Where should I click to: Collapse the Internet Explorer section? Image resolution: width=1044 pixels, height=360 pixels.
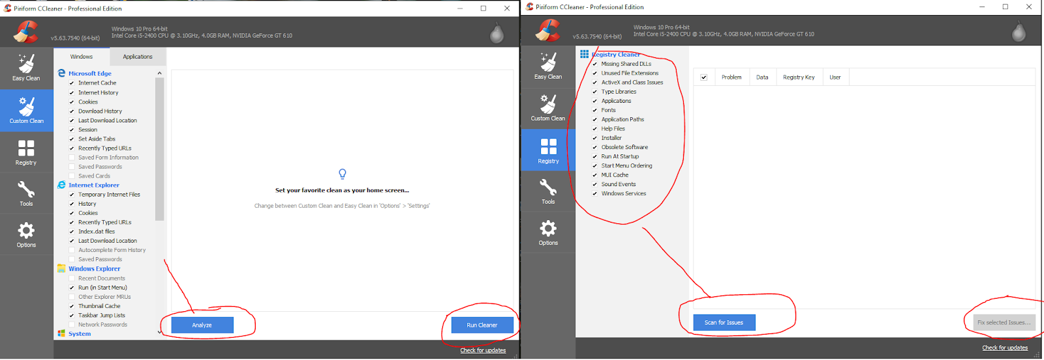point(94,185)
